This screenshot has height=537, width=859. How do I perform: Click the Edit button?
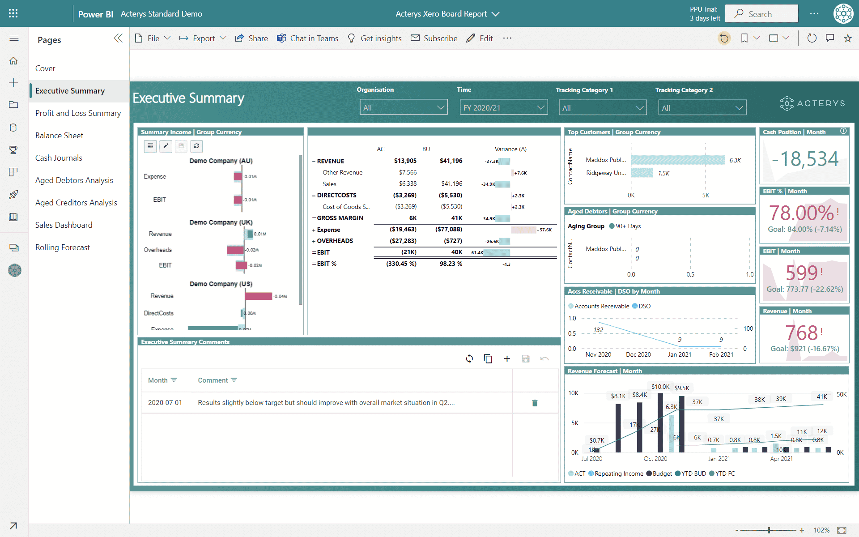479,38
